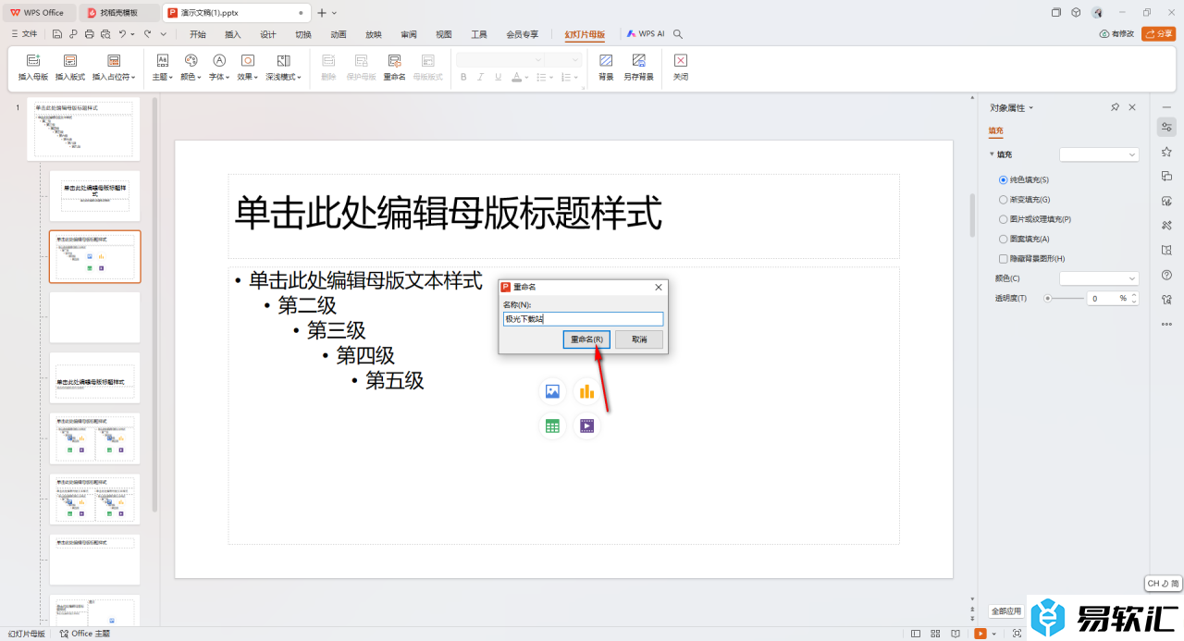The height and width of the screenshot is (641, 1184).
Task: Click the slideshow play button in status bar
Action: (980, 634)
